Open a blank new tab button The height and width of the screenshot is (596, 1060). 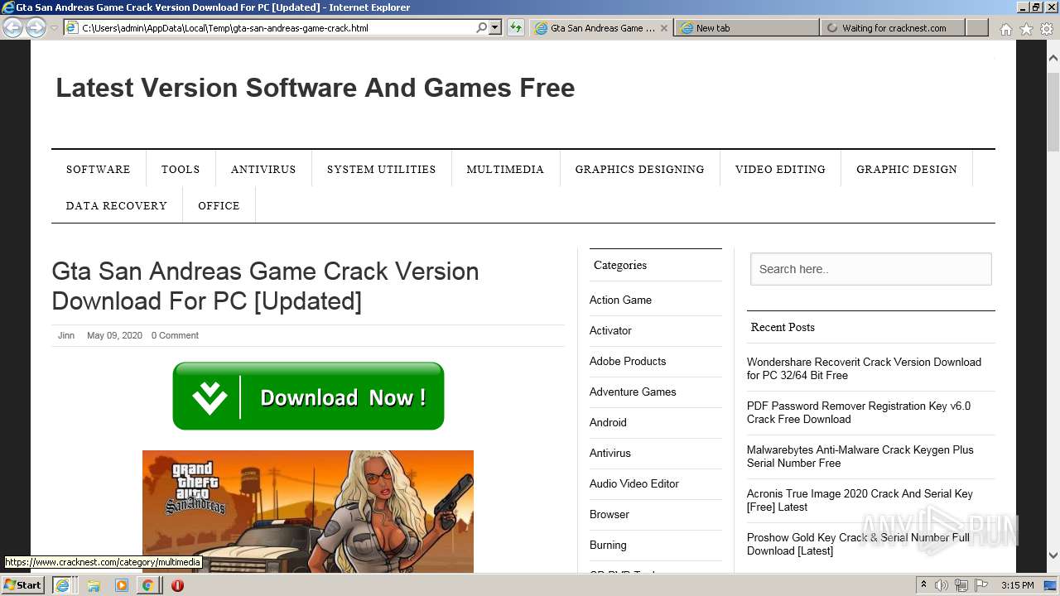coord(977,27)
